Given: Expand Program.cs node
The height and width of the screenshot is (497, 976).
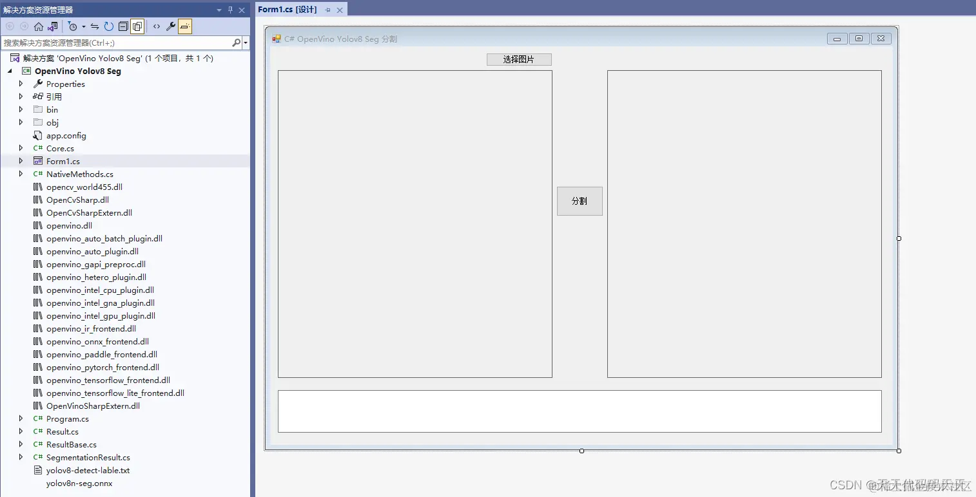Looking at the screenshot, I should pos(21,418).
